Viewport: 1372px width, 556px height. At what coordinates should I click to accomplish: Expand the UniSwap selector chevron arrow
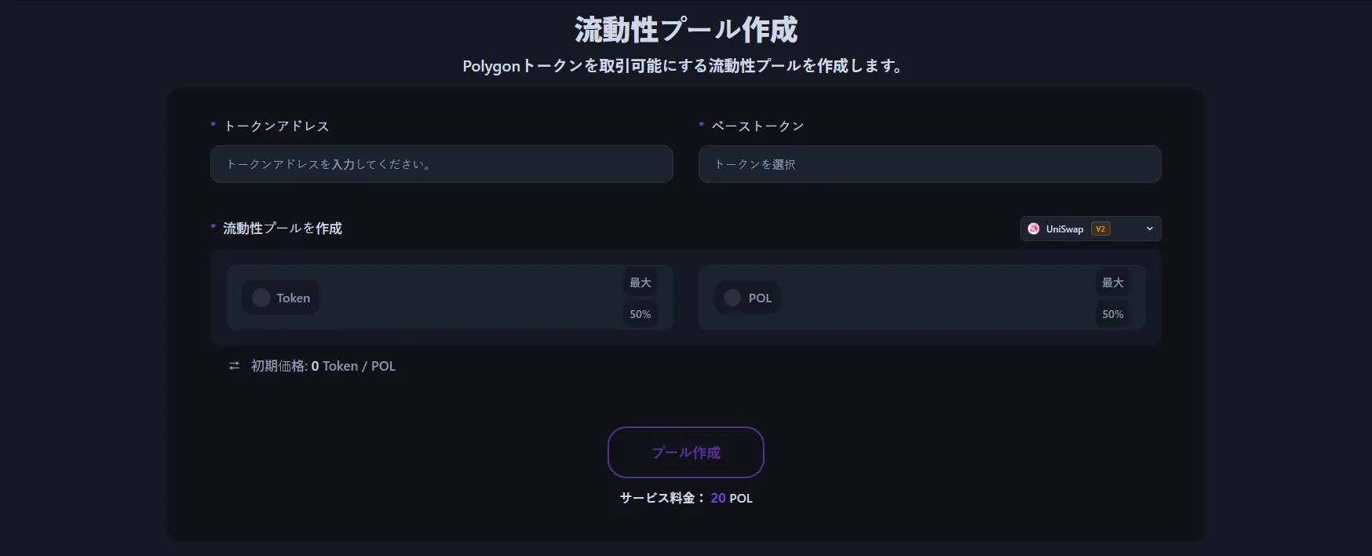click(1150, 229)
